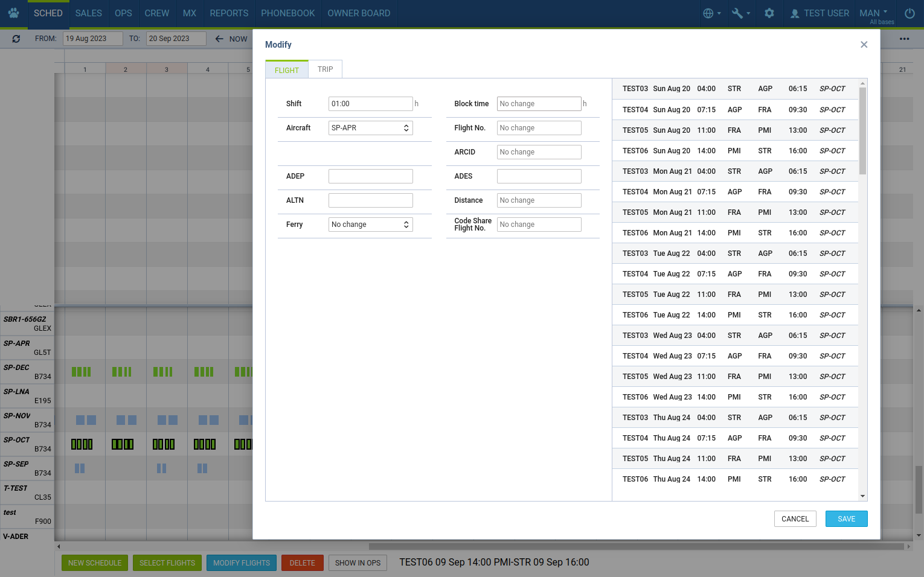Log out via the power icon
The width and height of the screenshot is (924, 577).
[x=909, y=13]
